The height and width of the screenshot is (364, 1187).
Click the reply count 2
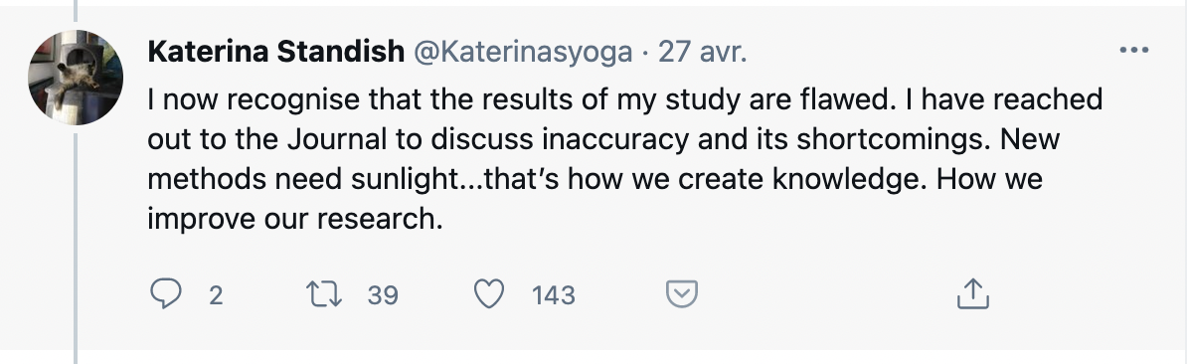216,295
